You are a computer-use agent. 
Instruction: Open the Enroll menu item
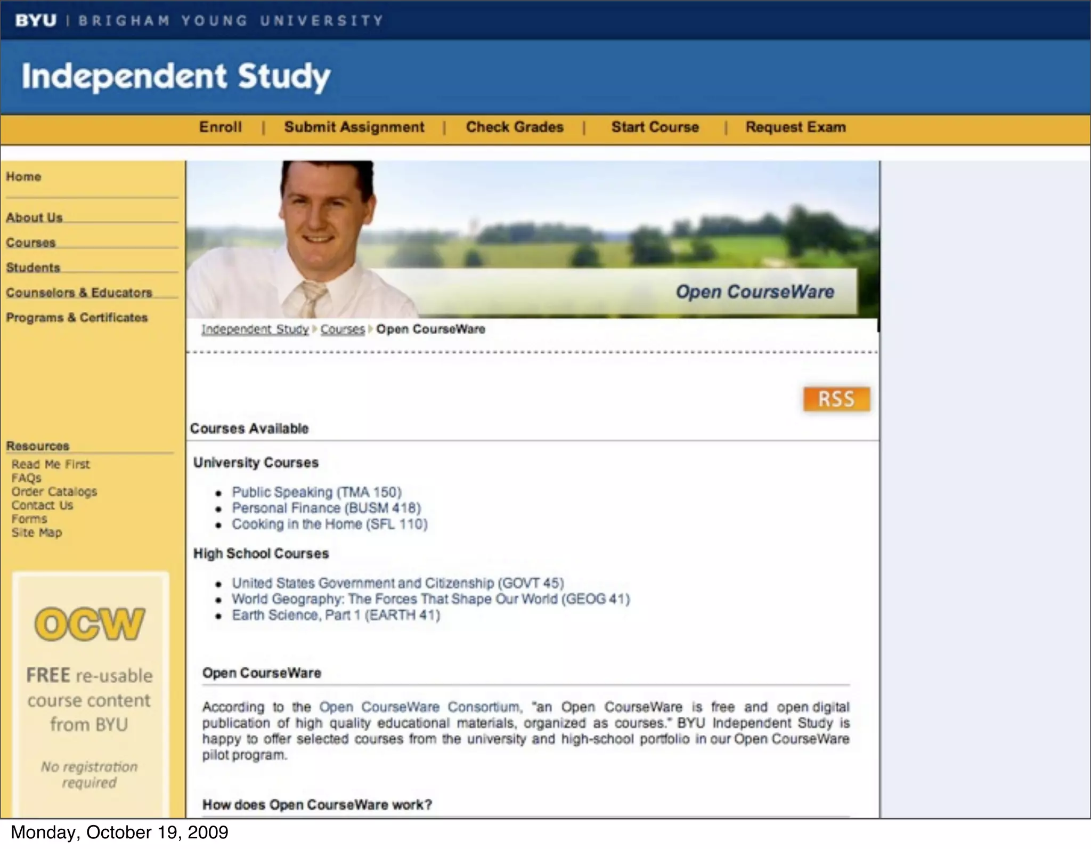220,127
